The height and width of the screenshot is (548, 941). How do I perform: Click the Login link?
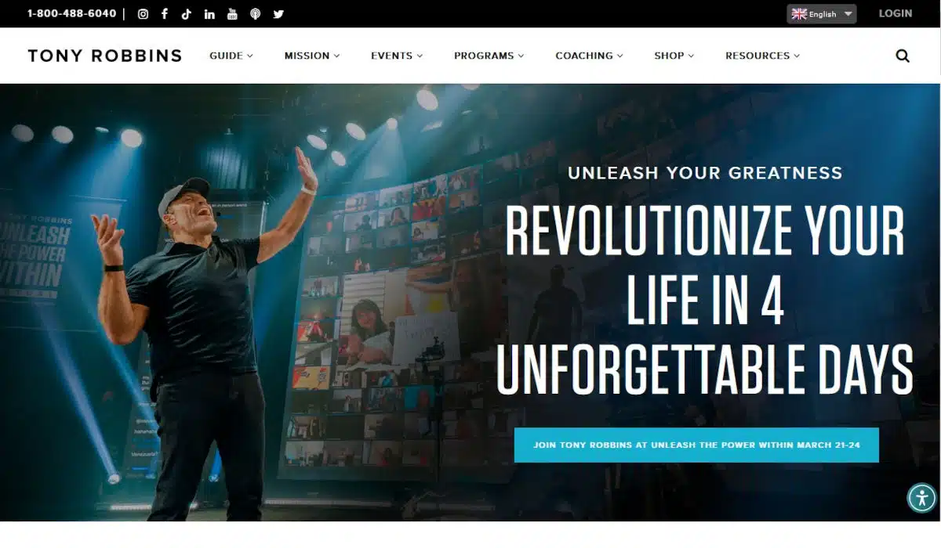896,13
